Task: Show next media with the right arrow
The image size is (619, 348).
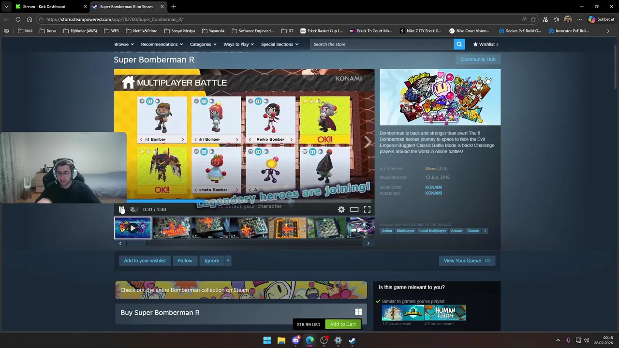Action: [x=368, y=142]
